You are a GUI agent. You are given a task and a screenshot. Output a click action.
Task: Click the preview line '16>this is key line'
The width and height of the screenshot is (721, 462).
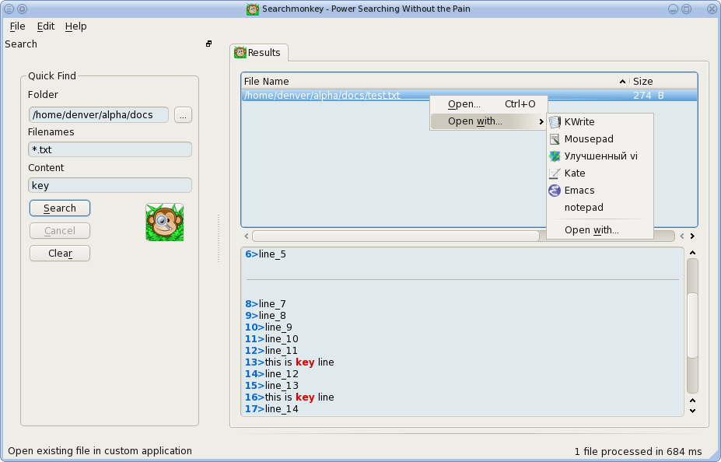coord(289,397)
